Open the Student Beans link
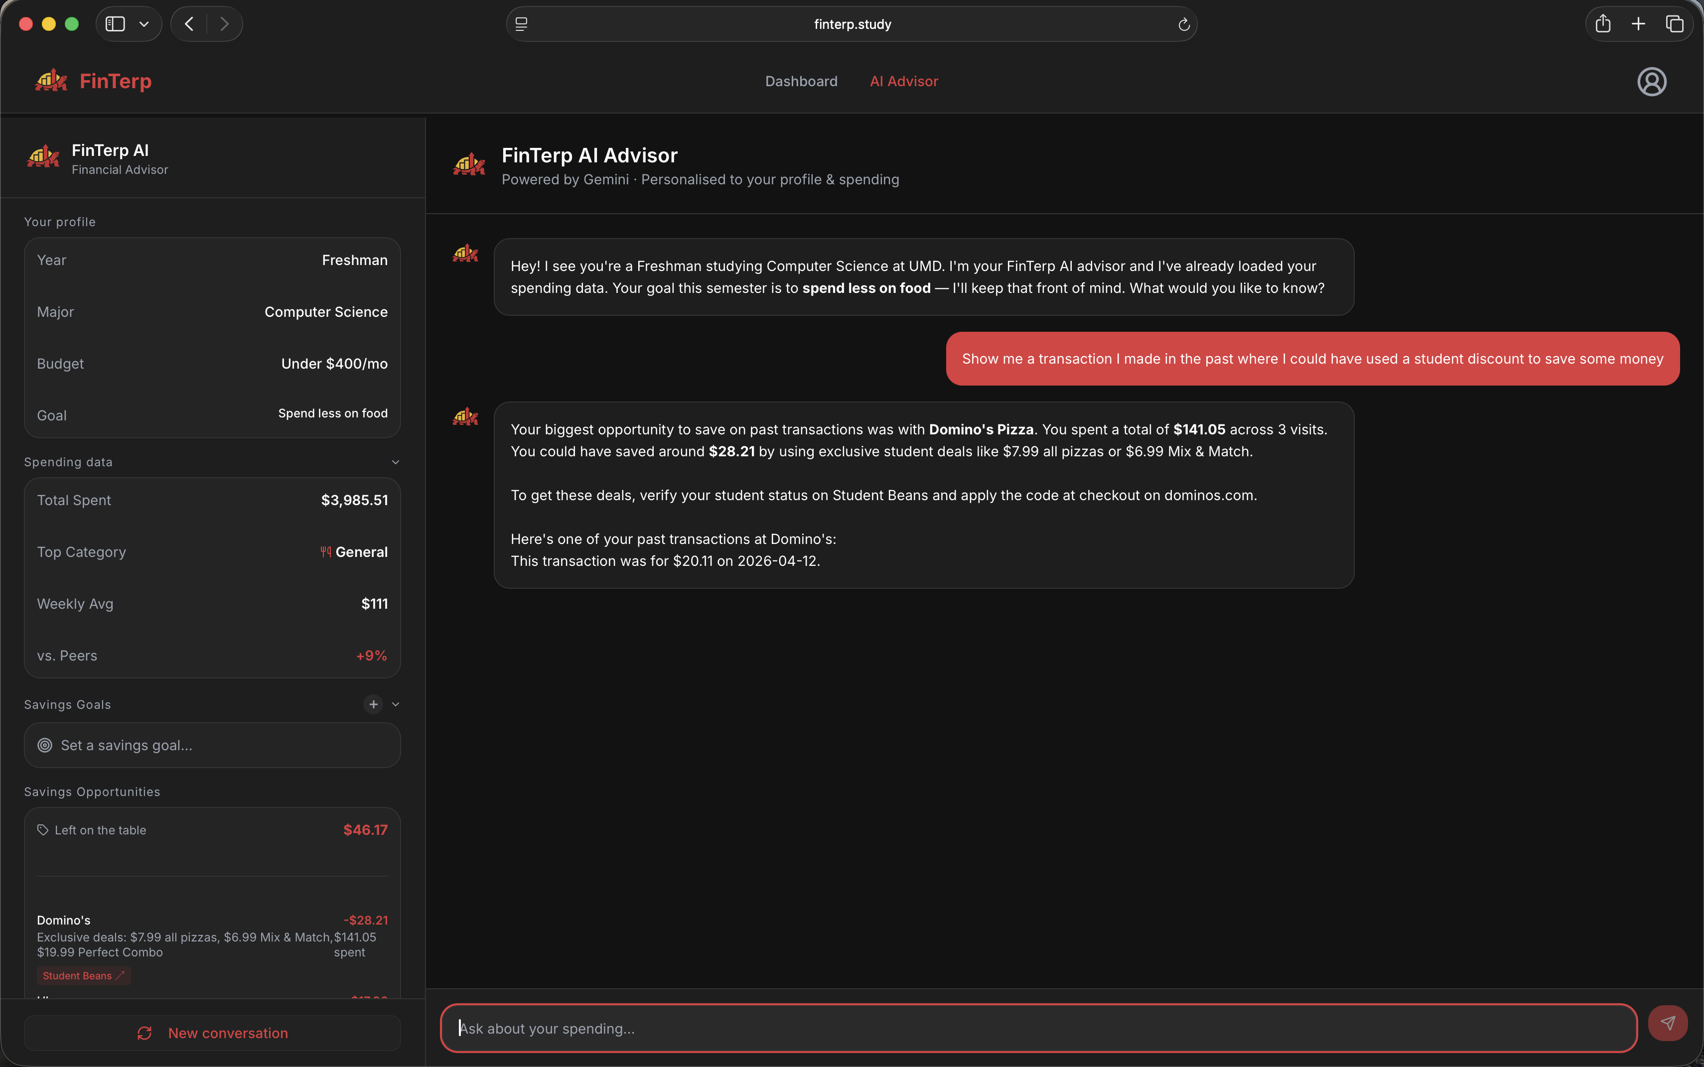The image size is (1704, 1067). (83, 976)
